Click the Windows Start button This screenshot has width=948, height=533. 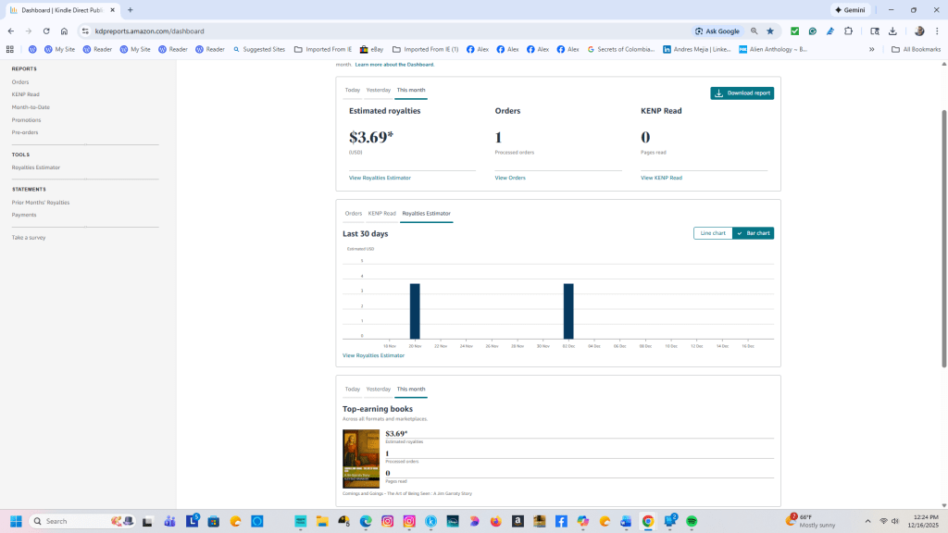coord(16,521)
